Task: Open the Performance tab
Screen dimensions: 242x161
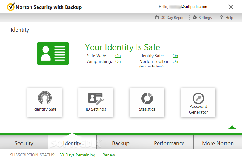Action: (x=169, y=142)
